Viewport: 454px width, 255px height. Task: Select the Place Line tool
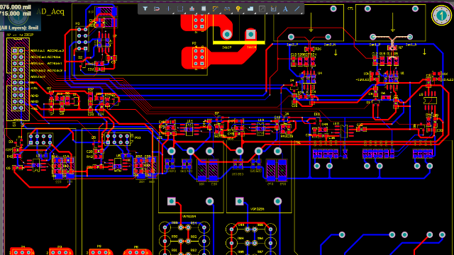coord(297,8)
